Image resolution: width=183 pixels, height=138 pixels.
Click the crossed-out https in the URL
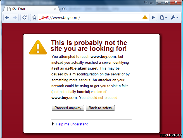[44, 18]
